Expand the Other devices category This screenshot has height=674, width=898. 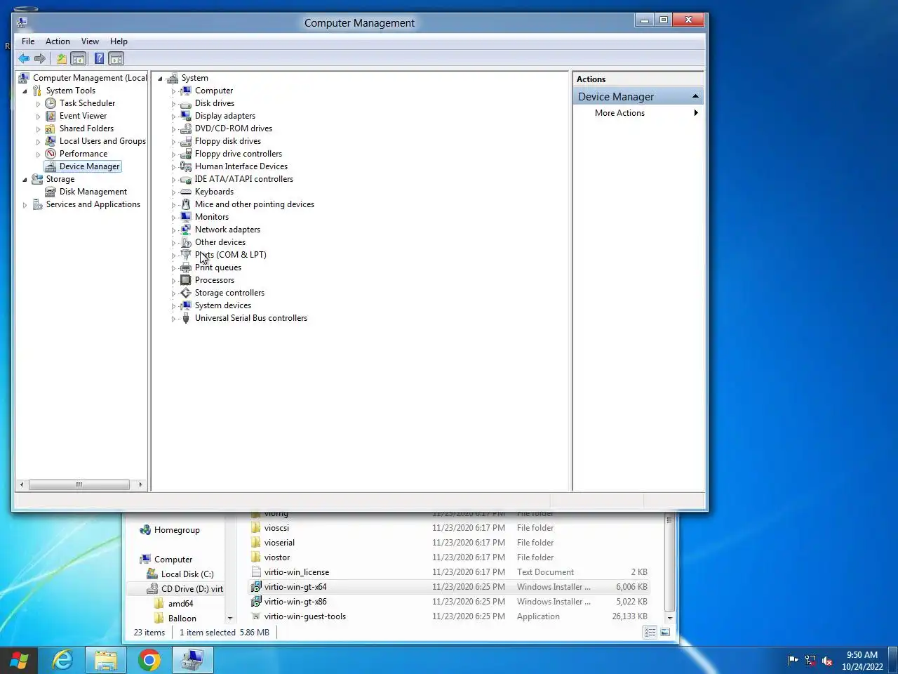click(x=173, y=243)
